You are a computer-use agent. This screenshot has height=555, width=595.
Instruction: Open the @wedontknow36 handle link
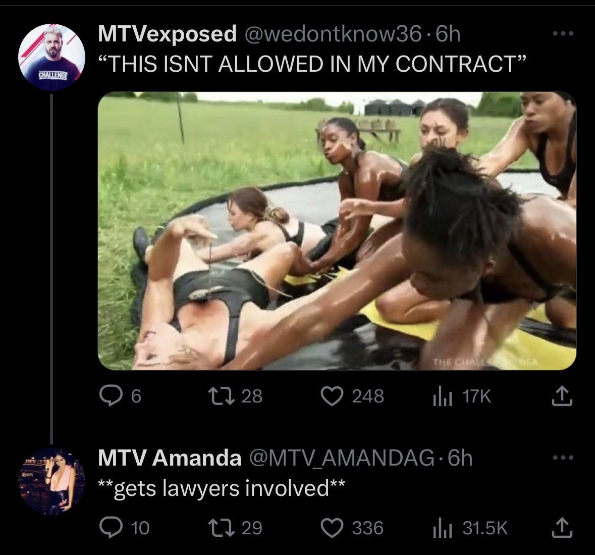[334, 34]
